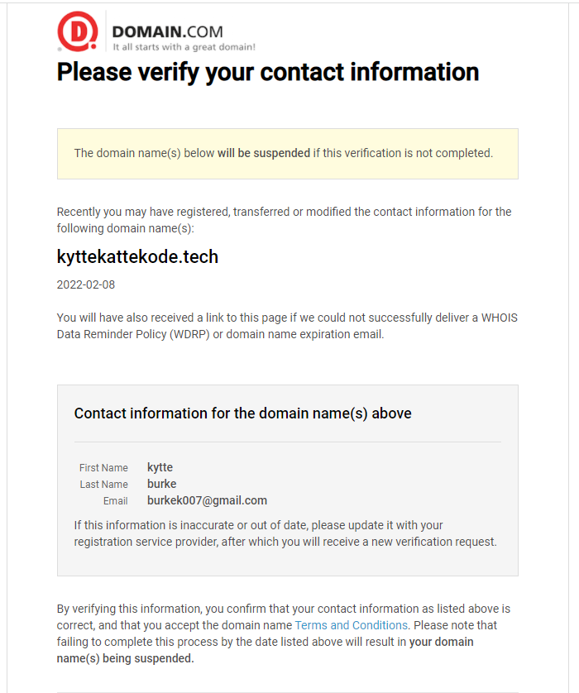This screenshot has width=579, height=693.
Task: Click the 2022-02-08 date
Action: click(86, 284)
